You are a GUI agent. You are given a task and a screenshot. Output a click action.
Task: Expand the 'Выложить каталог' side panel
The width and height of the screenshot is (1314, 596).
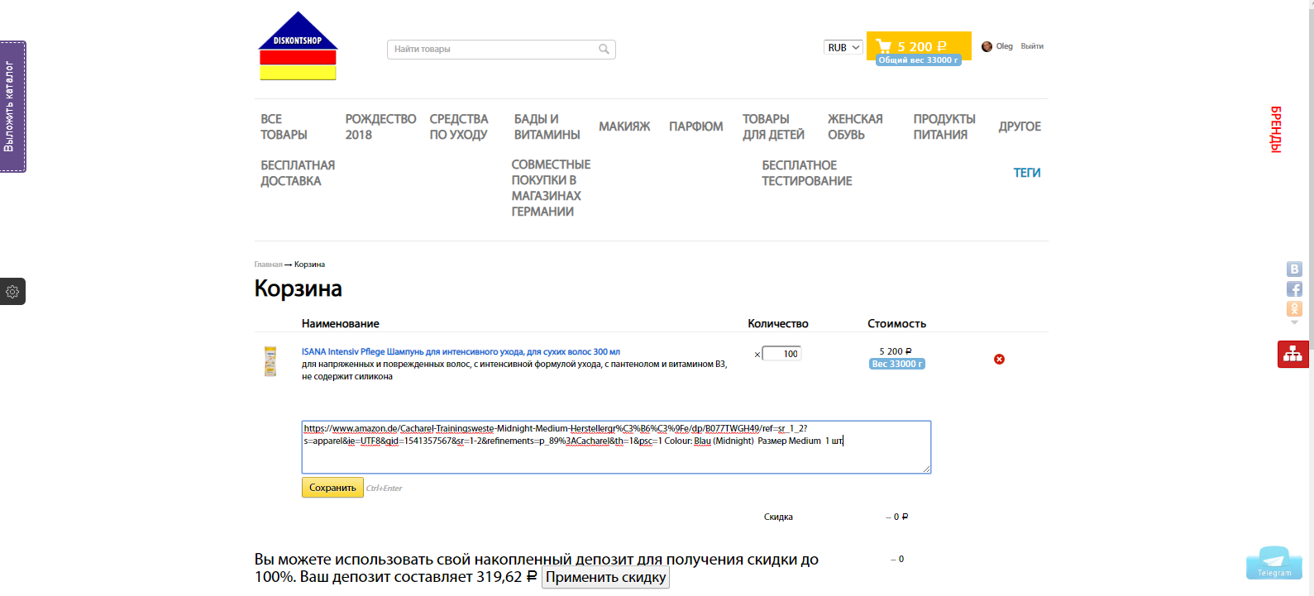(12, 107)
